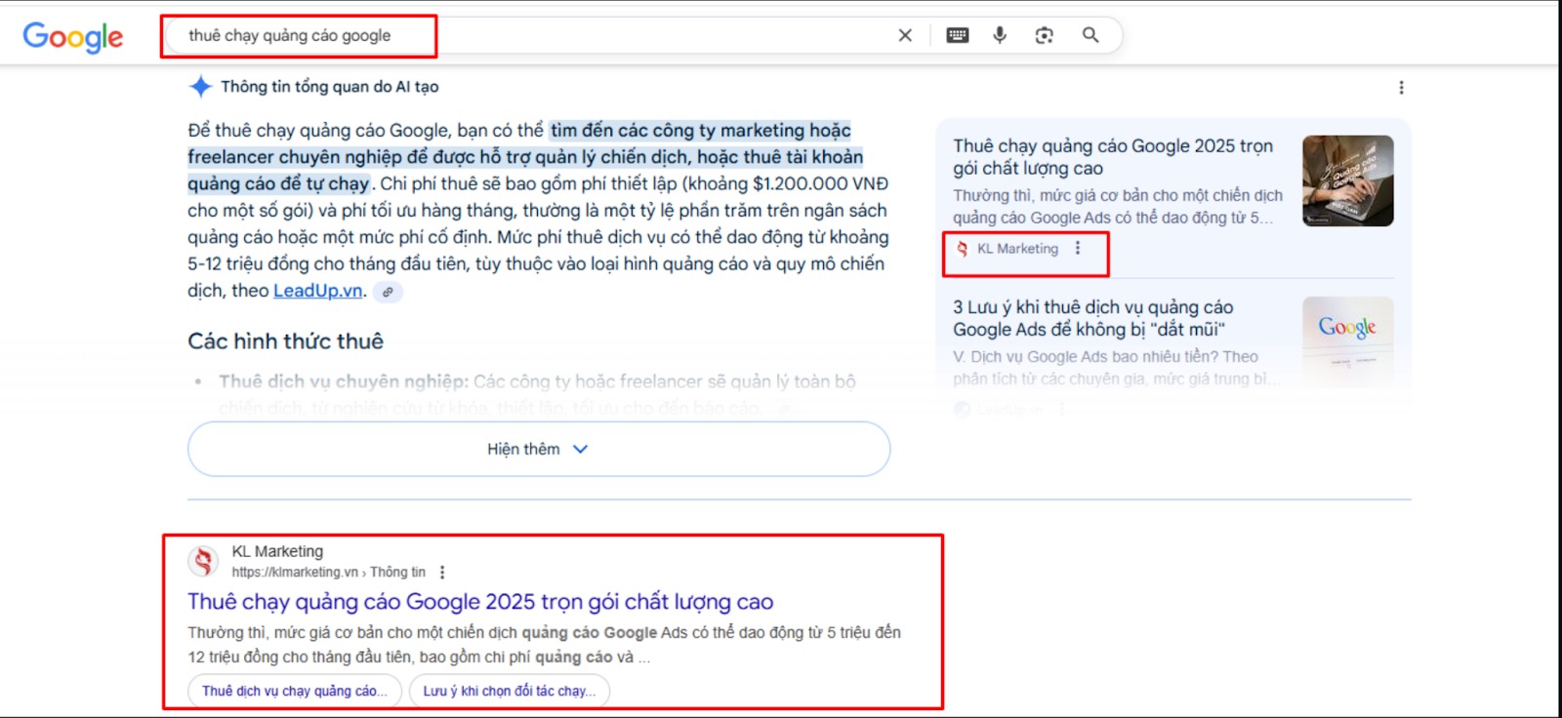
Task: Click the Google logo
Action: 73,37
